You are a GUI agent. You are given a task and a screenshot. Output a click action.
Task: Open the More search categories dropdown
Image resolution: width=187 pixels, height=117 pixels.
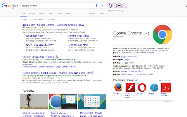point(68,13)
